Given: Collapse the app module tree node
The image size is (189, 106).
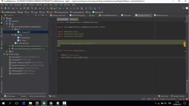Looking at the screenshot, I should [4, 18].
